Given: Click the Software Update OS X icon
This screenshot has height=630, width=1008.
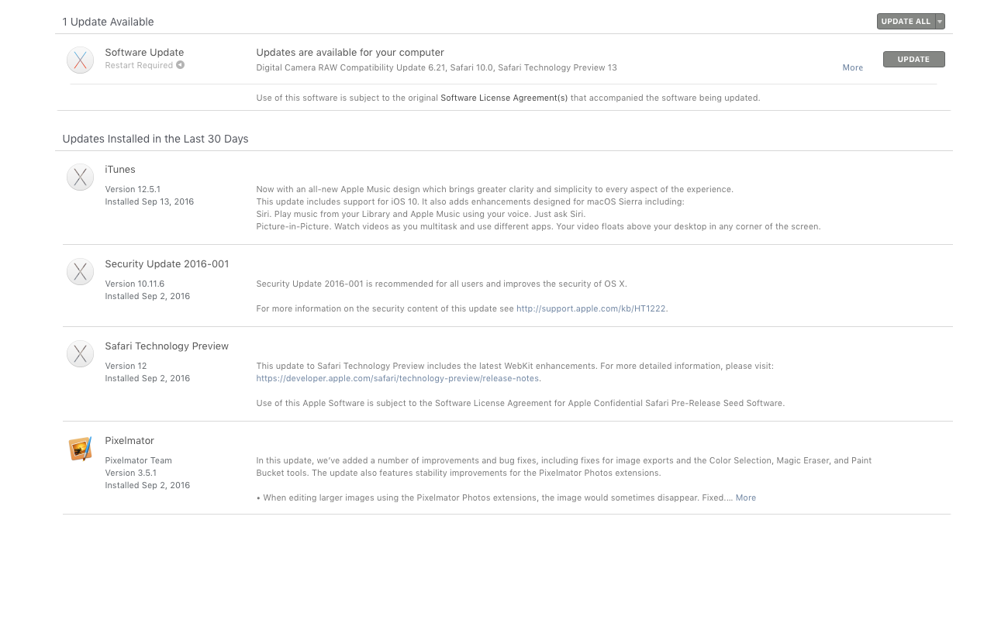Looking at the screenshot, I should point(80,60).
